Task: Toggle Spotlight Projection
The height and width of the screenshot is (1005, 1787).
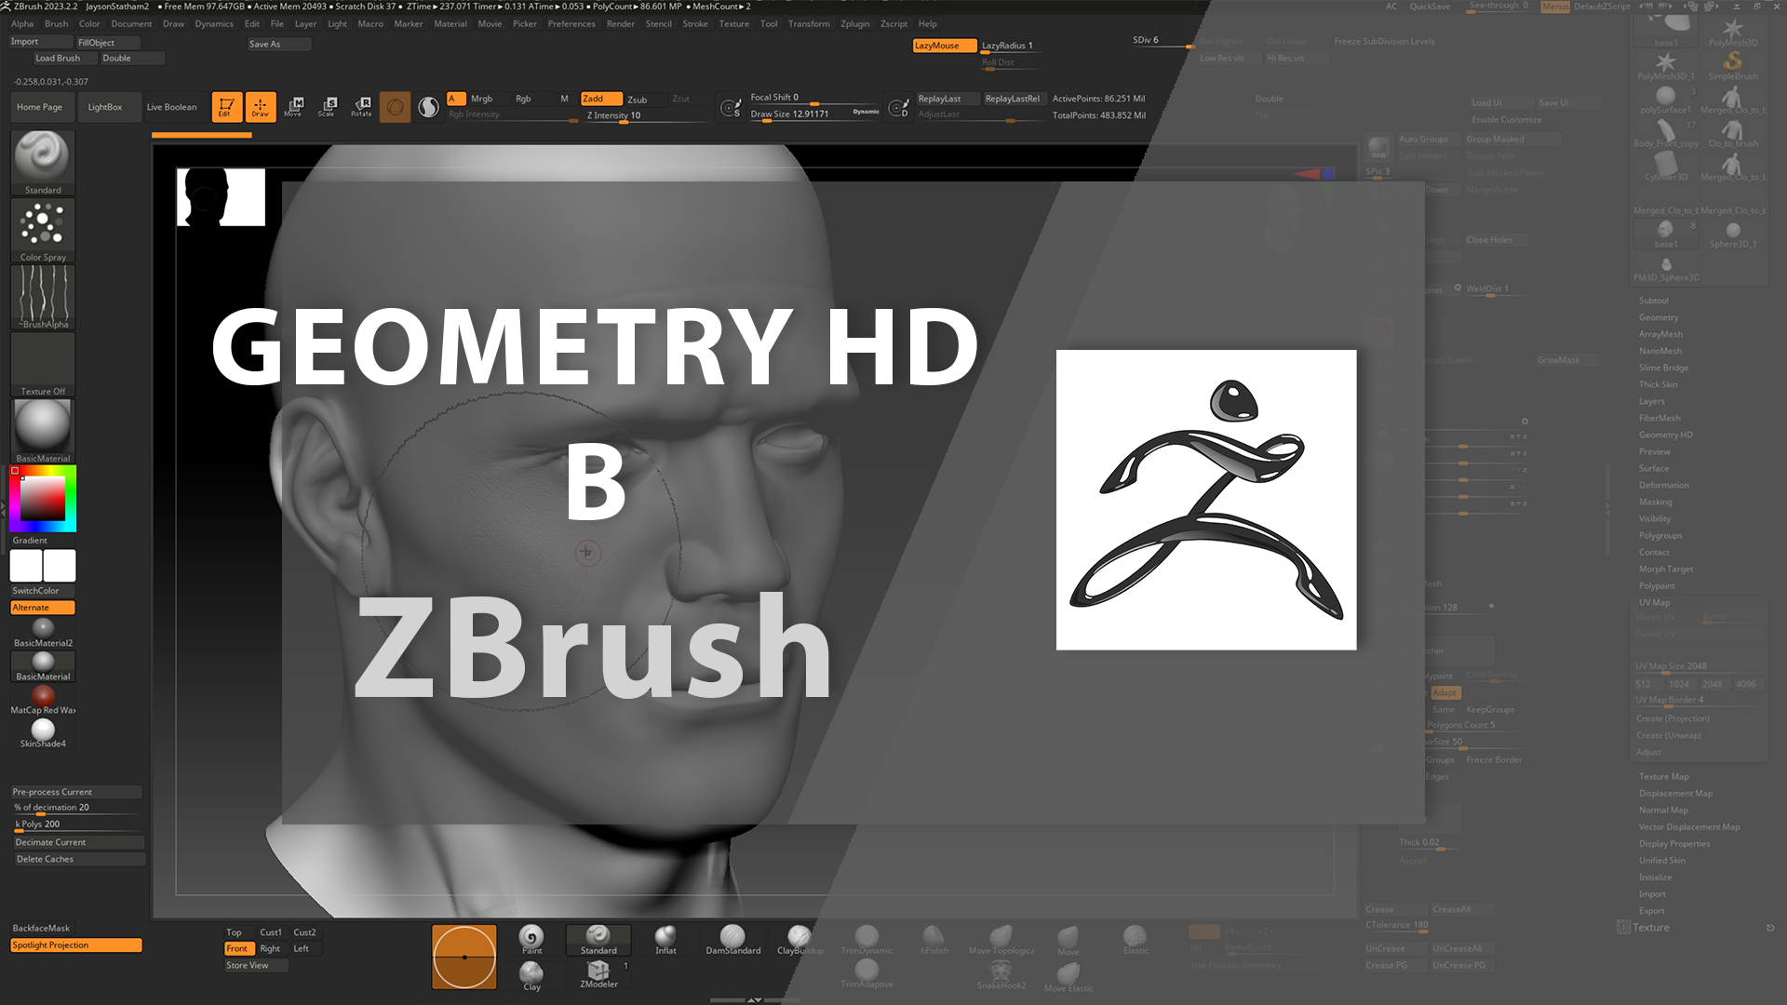Action: (76, 945)
